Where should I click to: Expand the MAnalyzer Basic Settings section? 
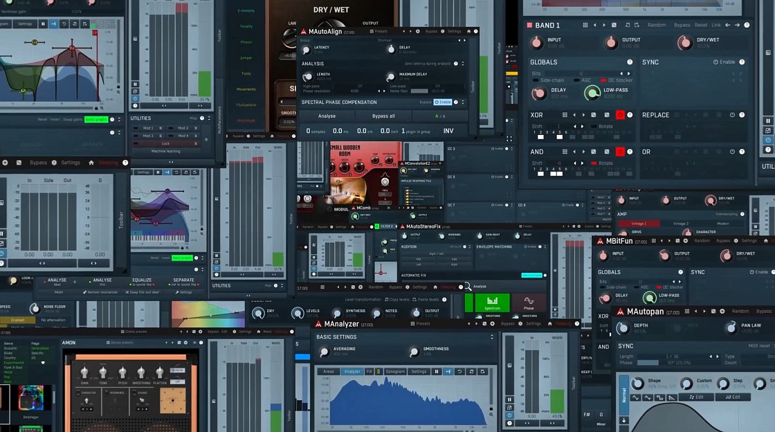pos(493,336)
